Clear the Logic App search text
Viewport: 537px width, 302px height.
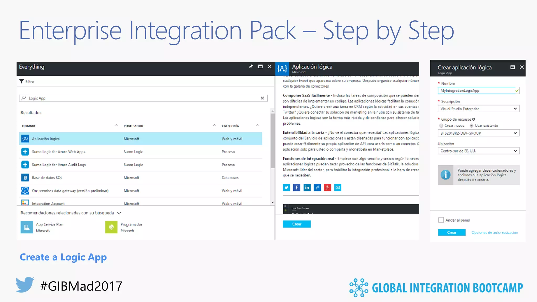coord(262,98)
